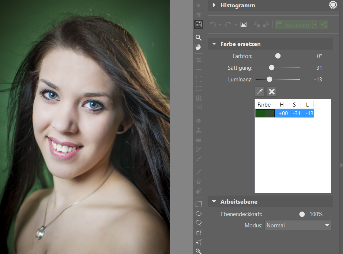Open the Modus Normal dropdown
This screenshot has height=254, width=343.
coord(298,226)
